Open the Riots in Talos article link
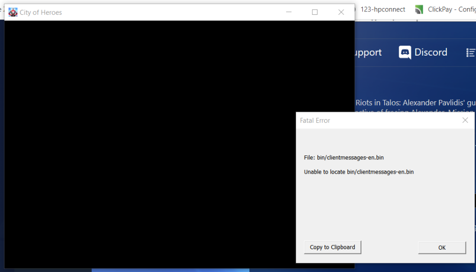Image resolution: width=476 pixels, height=272 pixels. coord(415,103)
